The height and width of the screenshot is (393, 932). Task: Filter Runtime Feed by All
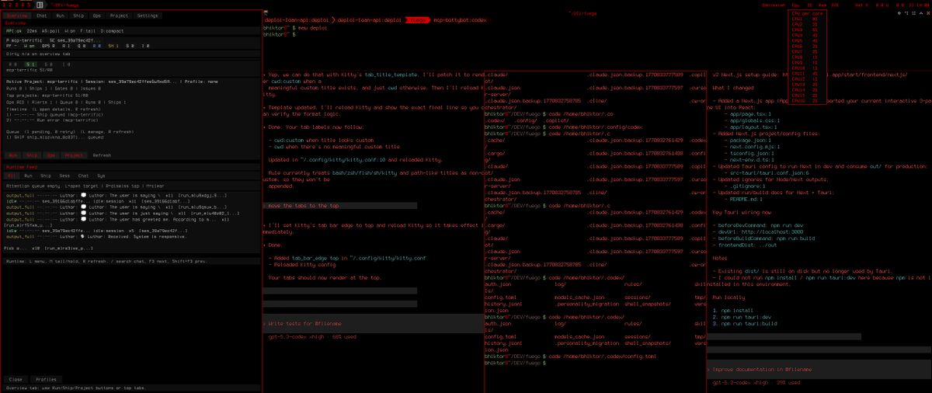pos(12,176)
